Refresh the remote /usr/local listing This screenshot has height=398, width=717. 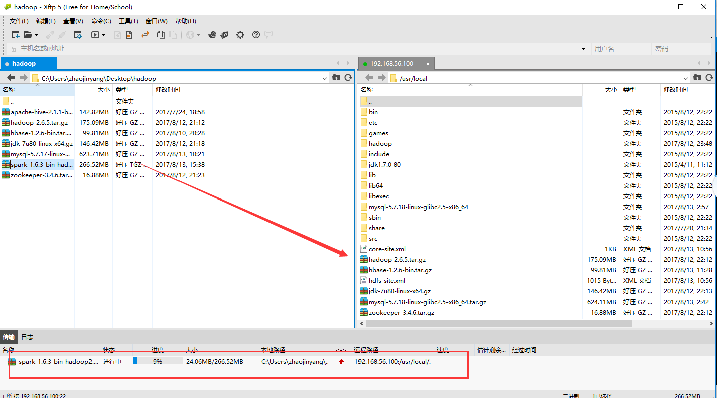(x=709, y=78)
